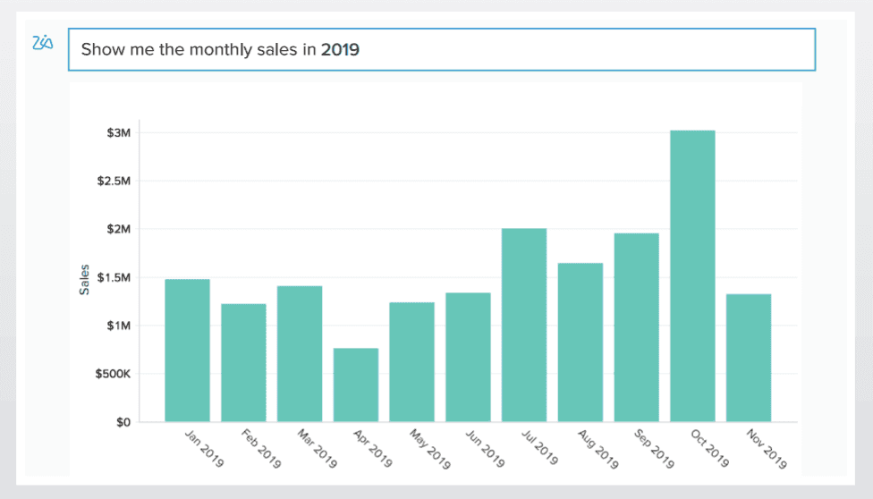Click the Jan 2019 x-axis label

pyautogui.click(x=204, y=448)
